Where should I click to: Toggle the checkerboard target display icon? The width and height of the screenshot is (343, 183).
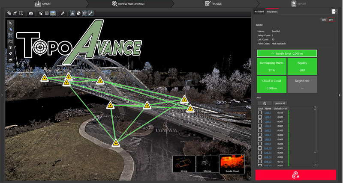tap(78, 13)
